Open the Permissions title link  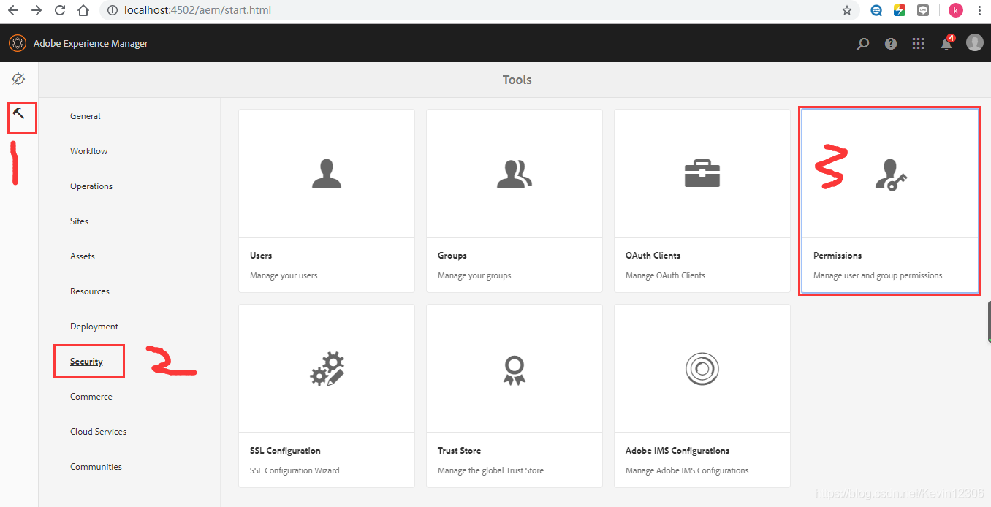(x=838, y=256)
